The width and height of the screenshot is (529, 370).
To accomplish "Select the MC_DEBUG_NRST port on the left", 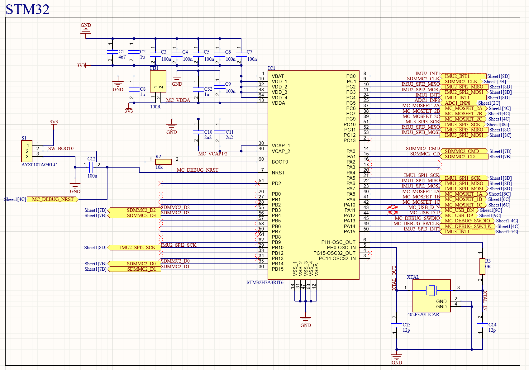I will [52, 199].
